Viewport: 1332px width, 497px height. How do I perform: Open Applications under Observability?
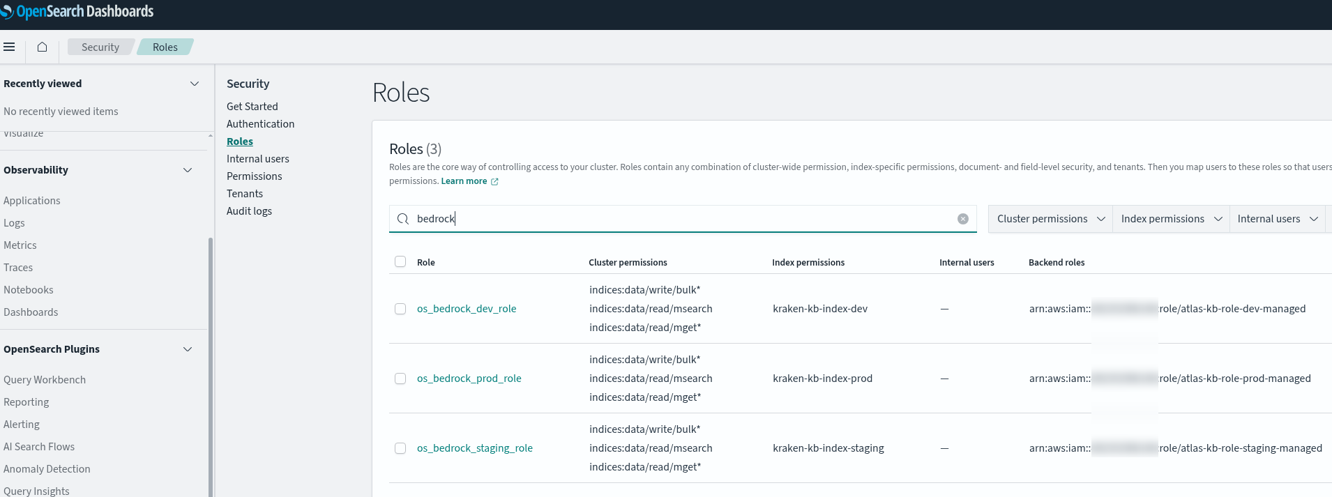(x=32, y=201)
